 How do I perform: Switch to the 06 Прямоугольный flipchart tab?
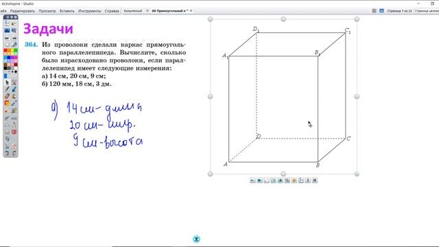tap(169, 11)
